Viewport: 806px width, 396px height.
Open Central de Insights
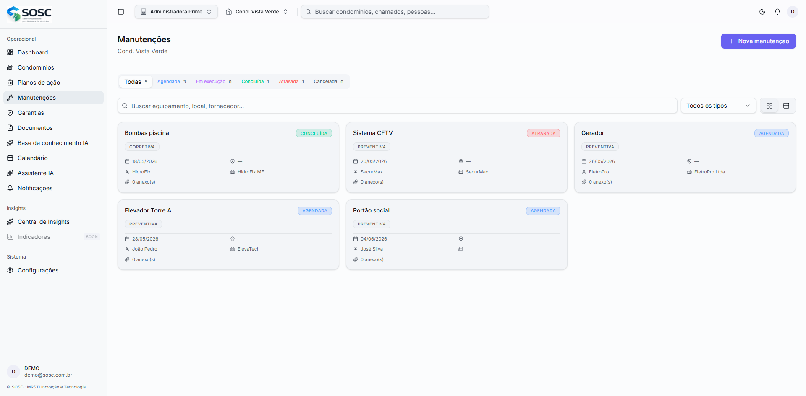pos(53,222)
